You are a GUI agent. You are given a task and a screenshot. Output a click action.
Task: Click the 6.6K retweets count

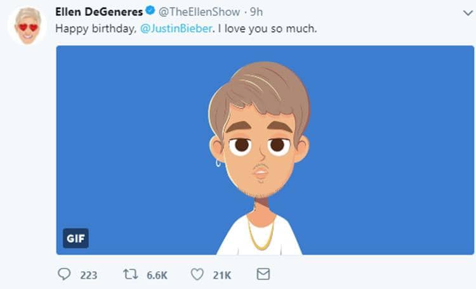(157, 275)
